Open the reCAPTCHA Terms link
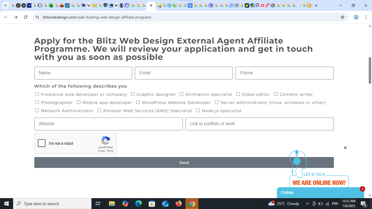The height and width of the screenshot is (209, 372). pos(110,151)
